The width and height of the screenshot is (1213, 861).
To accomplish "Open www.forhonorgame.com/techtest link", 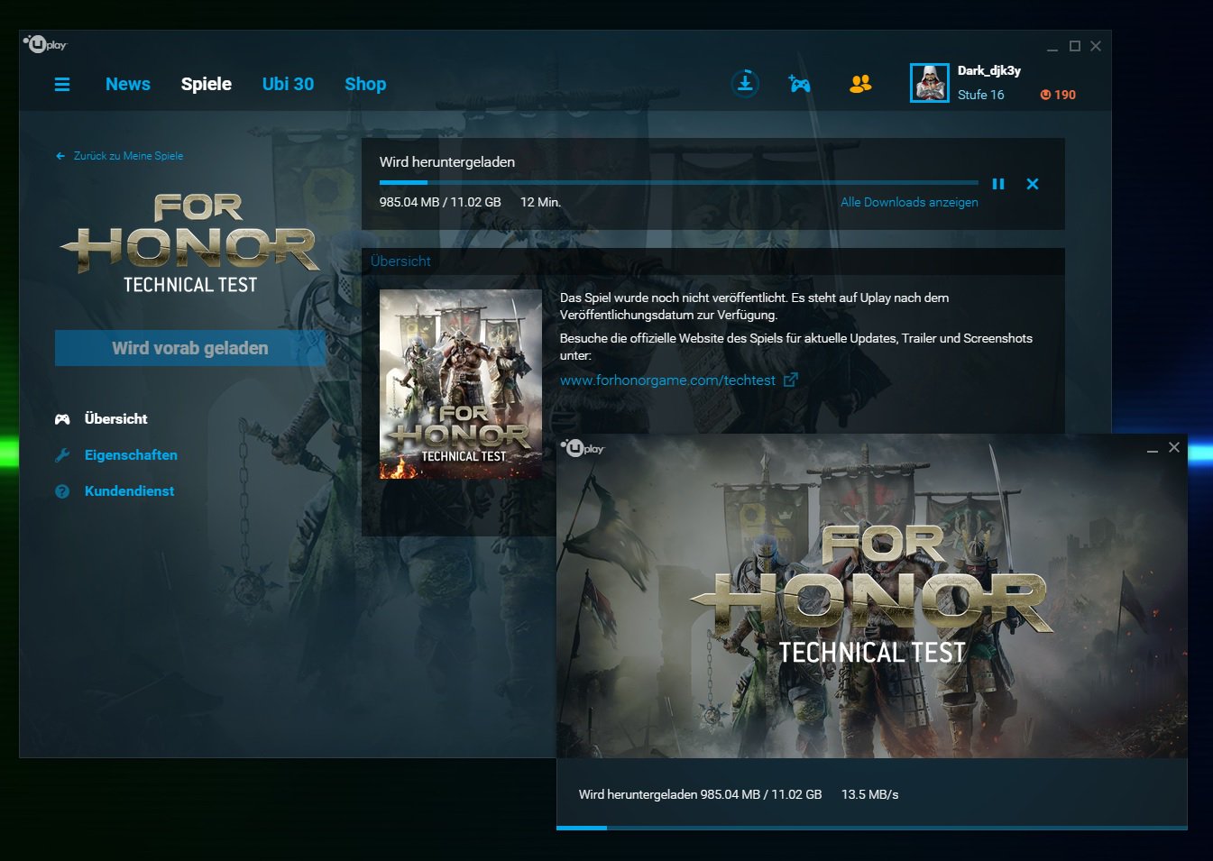I will tap(667, 380).
